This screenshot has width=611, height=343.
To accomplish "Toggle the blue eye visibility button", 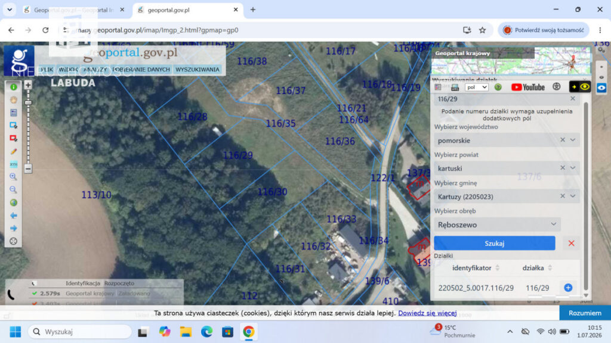I will 601,88.
